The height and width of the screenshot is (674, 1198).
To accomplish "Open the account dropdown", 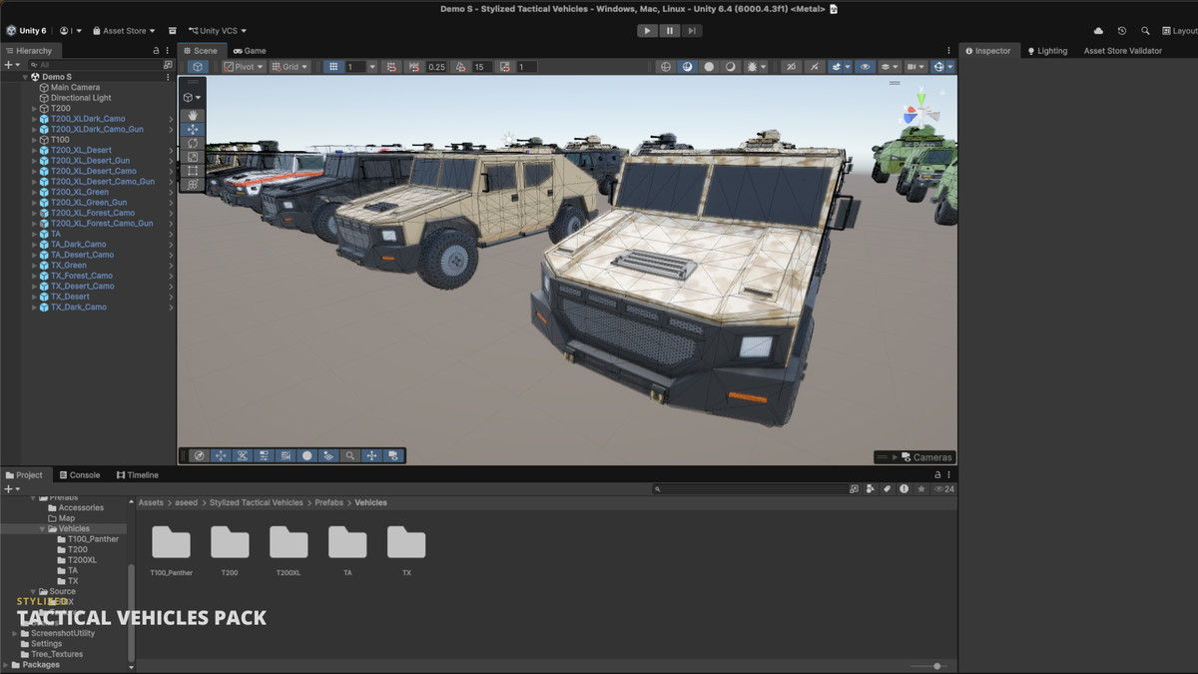I will coord(71,31).
